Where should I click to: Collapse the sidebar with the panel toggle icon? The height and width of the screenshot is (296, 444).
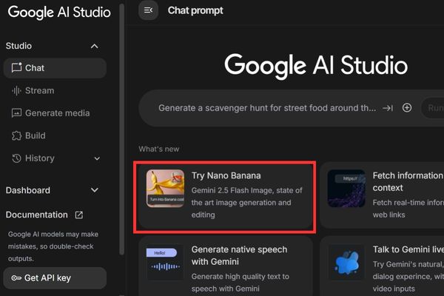pyautogui.click(x=148, y=10)
